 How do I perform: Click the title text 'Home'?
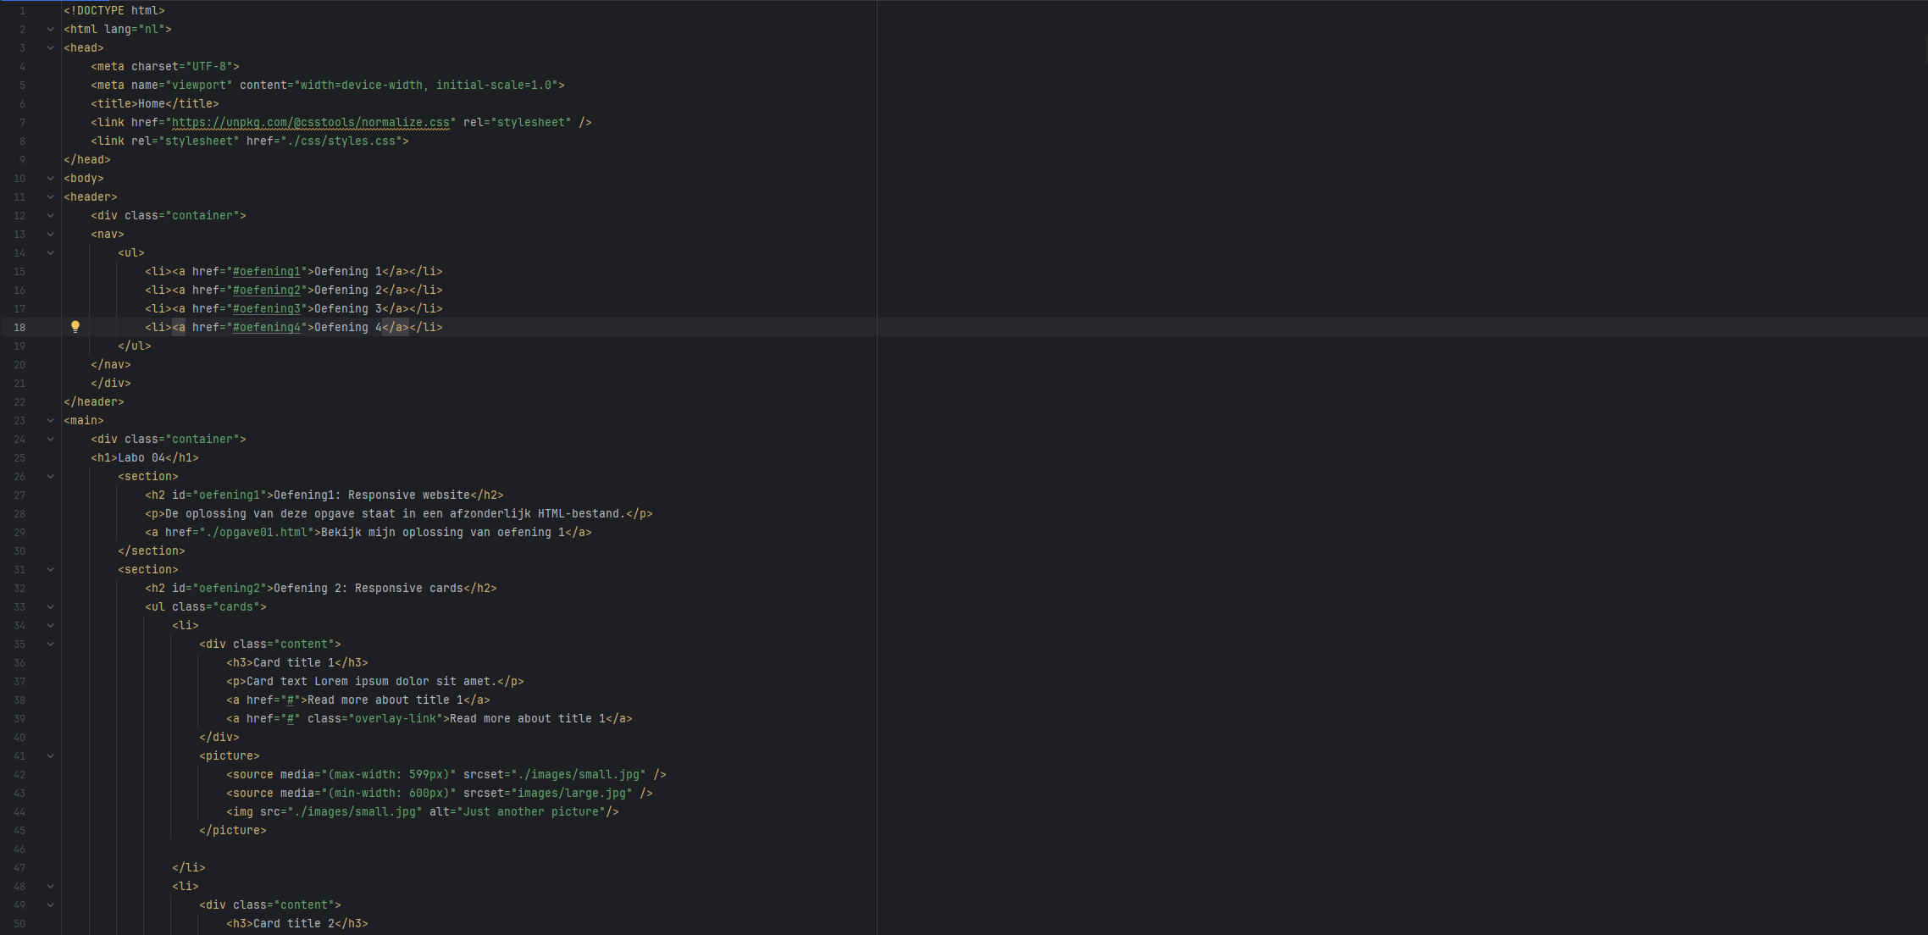[152, 104]
